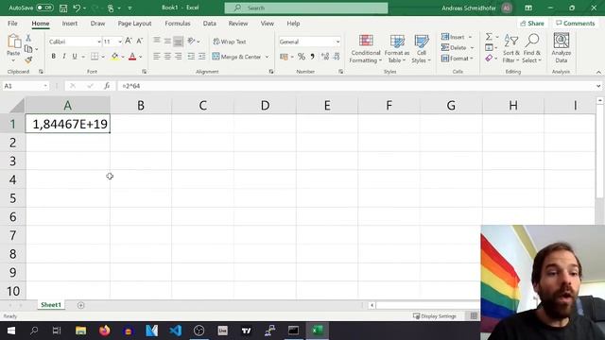Viewport: 605px width, 340px height.
Task: Open the Name Box dropdown
Action: (45, 86)
